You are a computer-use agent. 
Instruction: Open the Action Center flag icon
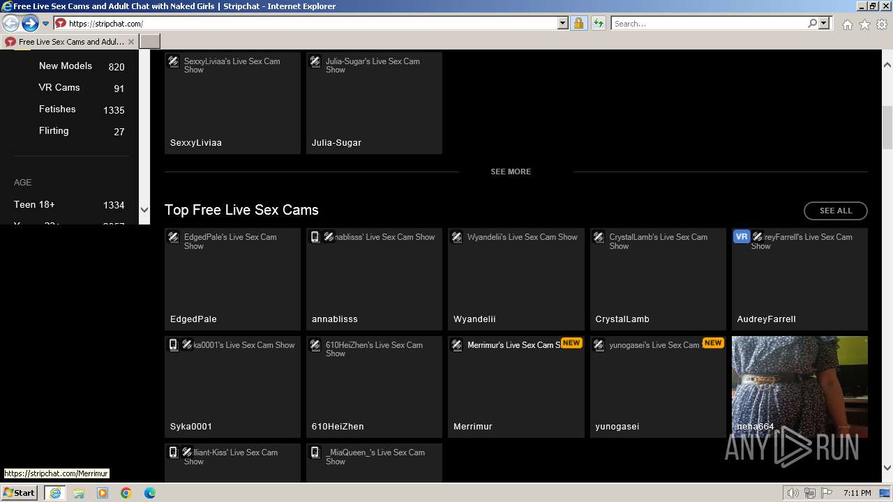827,493
